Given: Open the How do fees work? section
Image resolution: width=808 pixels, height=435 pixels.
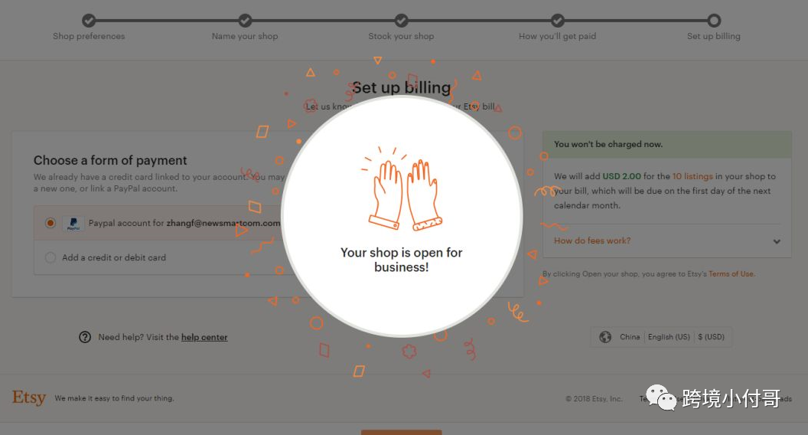Looking at the screenshot, I should pos(592,240).
